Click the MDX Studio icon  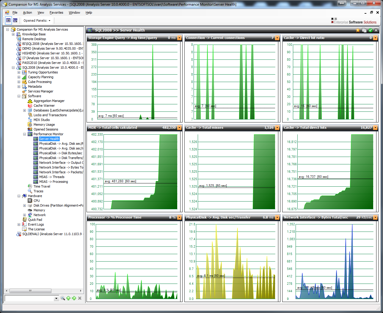[30, 120]
